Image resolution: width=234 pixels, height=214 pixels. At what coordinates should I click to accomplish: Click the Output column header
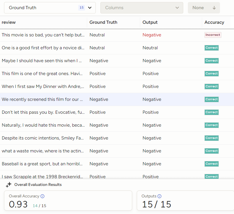[x=150, y=22]
